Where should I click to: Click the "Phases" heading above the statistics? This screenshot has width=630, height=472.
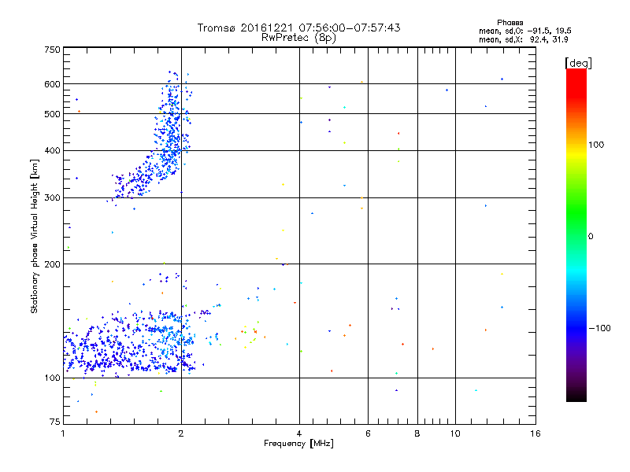[x=510, y=23]
